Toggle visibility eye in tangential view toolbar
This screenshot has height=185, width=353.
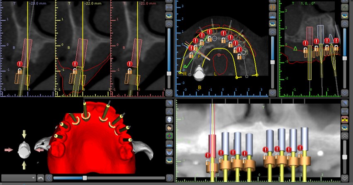[345, 15]
